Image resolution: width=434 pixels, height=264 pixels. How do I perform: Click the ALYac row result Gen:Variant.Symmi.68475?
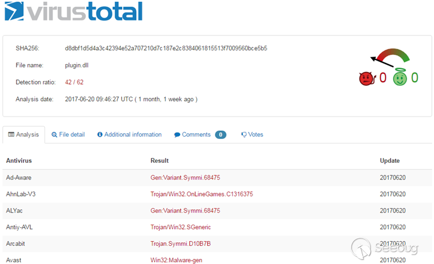tap(185, 210)
